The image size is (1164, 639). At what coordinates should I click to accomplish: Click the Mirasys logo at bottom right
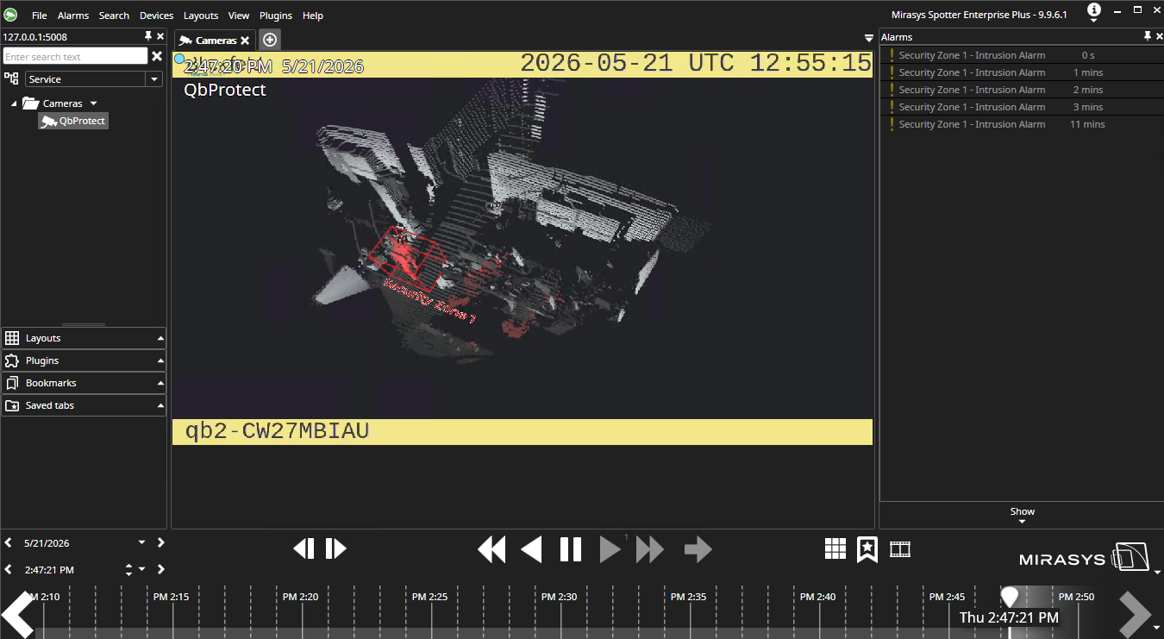click(1085, 557)
